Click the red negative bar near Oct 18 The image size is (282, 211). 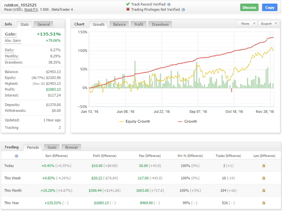(x=231, y=90)
